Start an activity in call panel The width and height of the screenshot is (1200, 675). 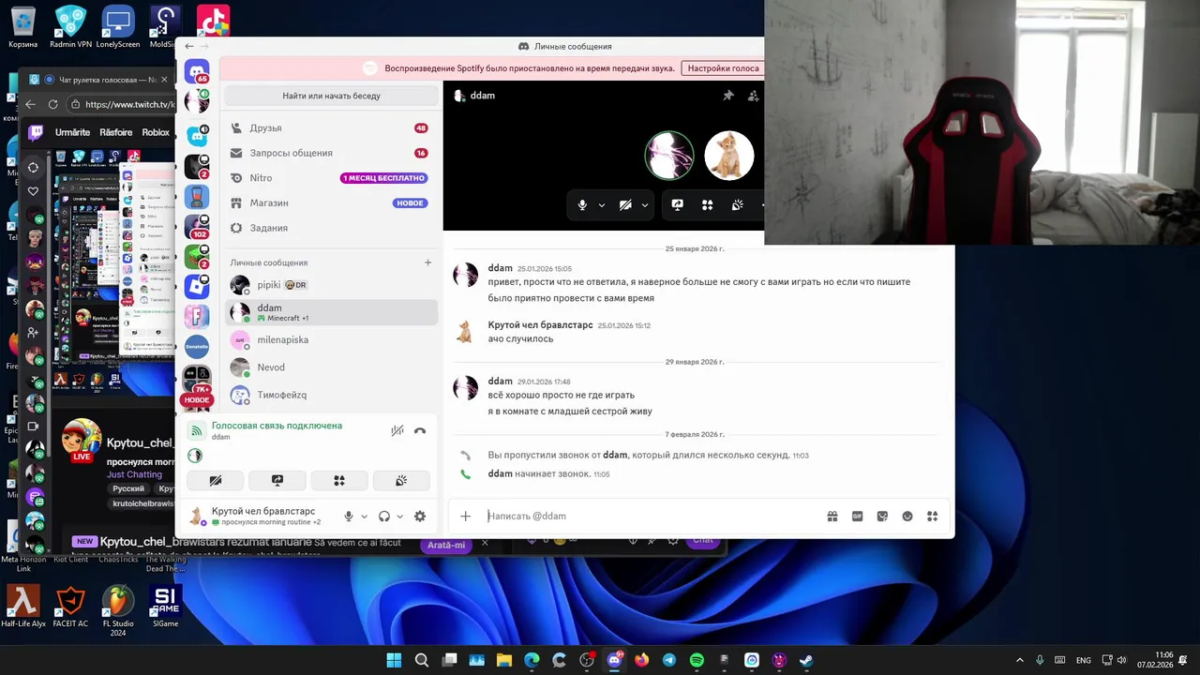(708, 205)
